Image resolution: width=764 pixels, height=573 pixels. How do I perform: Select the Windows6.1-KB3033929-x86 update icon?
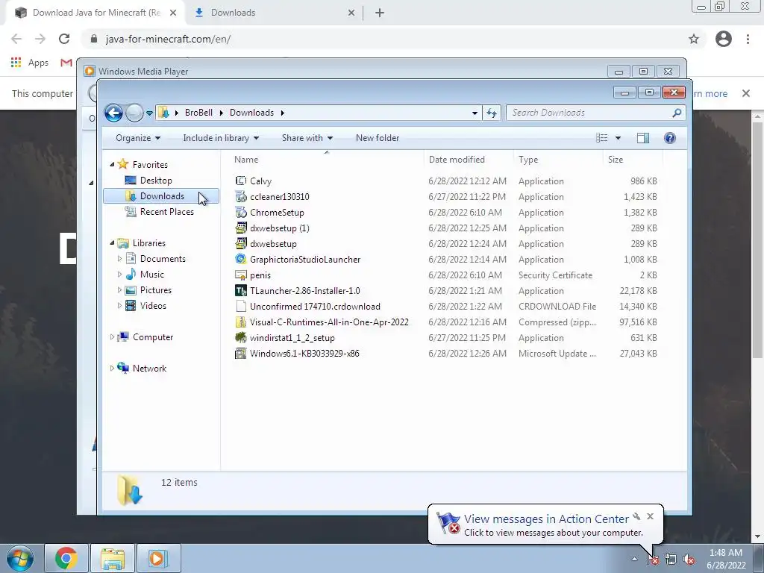point(241,353)
